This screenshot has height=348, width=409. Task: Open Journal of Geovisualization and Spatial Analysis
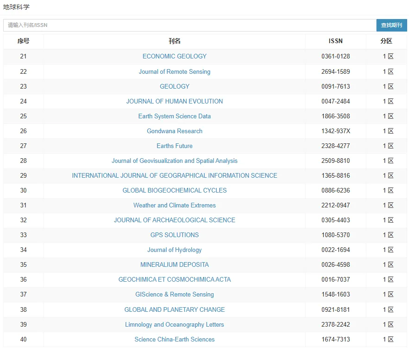click(x=175, y=161)
